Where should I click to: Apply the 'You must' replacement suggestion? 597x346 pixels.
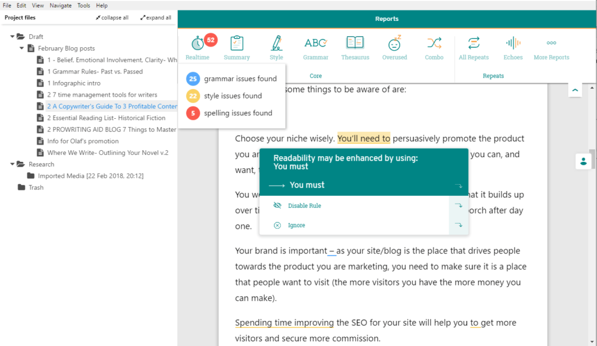pos(307,185)
